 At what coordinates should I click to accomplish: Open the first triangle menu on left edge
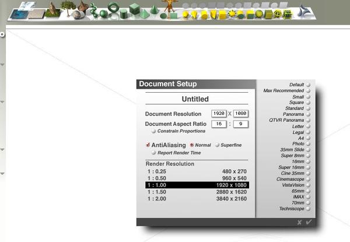pos(2,65)
